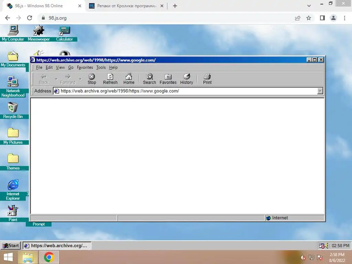Image resolution: width=352 pixels, height=264 pixels.
Task: Open the Tools menu
Action: (101, 67)
